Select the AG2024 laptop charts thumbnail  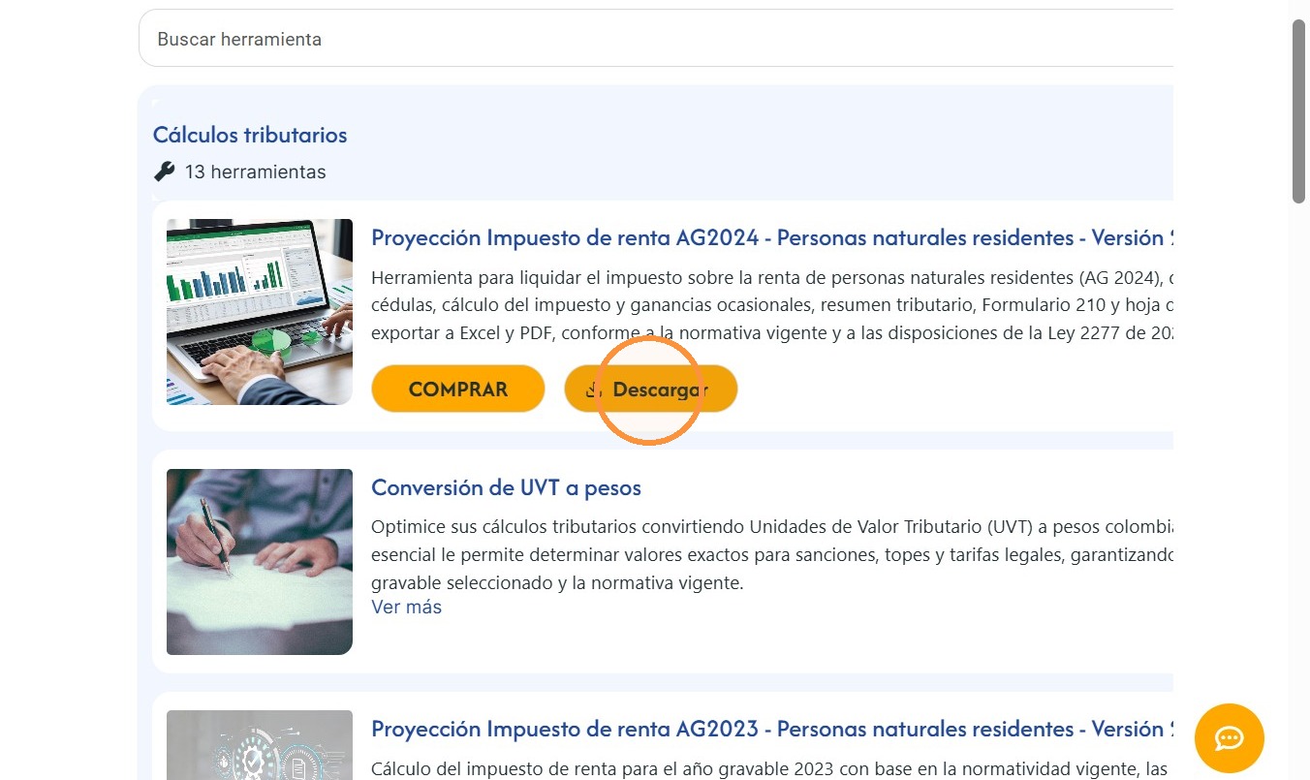260,312
